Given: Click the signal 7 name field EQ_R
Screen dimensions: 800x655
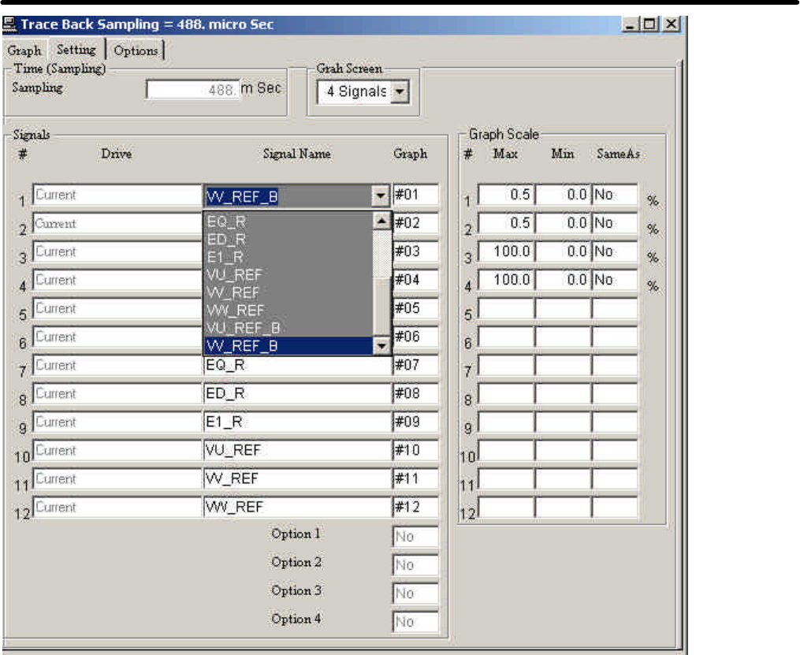Looking at the screenshot, I should [x=296, y=366].
